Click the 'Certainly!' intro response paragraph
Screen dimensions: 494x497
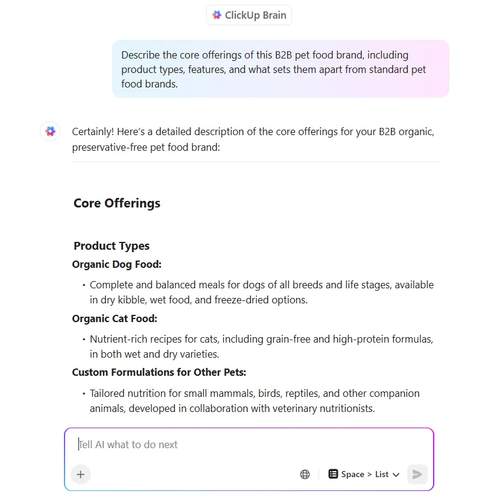coord(253,139)
